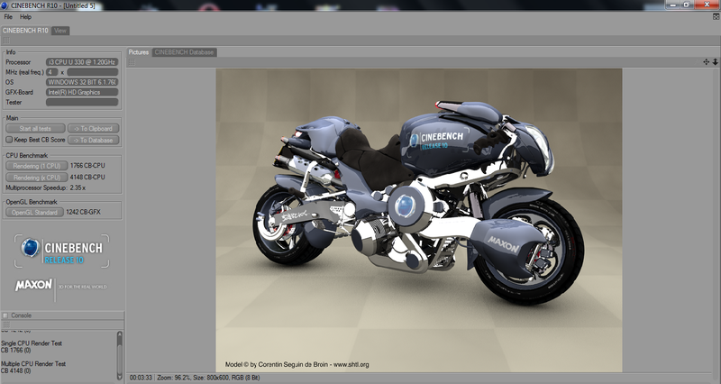Click the Processor field

82,61
